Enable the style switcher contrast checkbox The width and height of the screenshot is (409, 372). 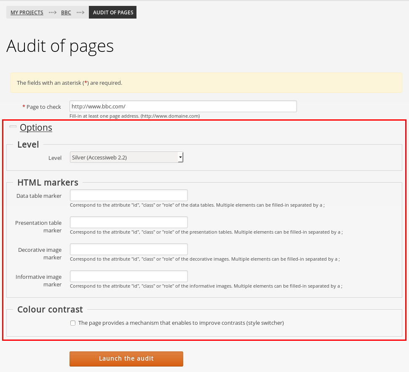(73, 323)
